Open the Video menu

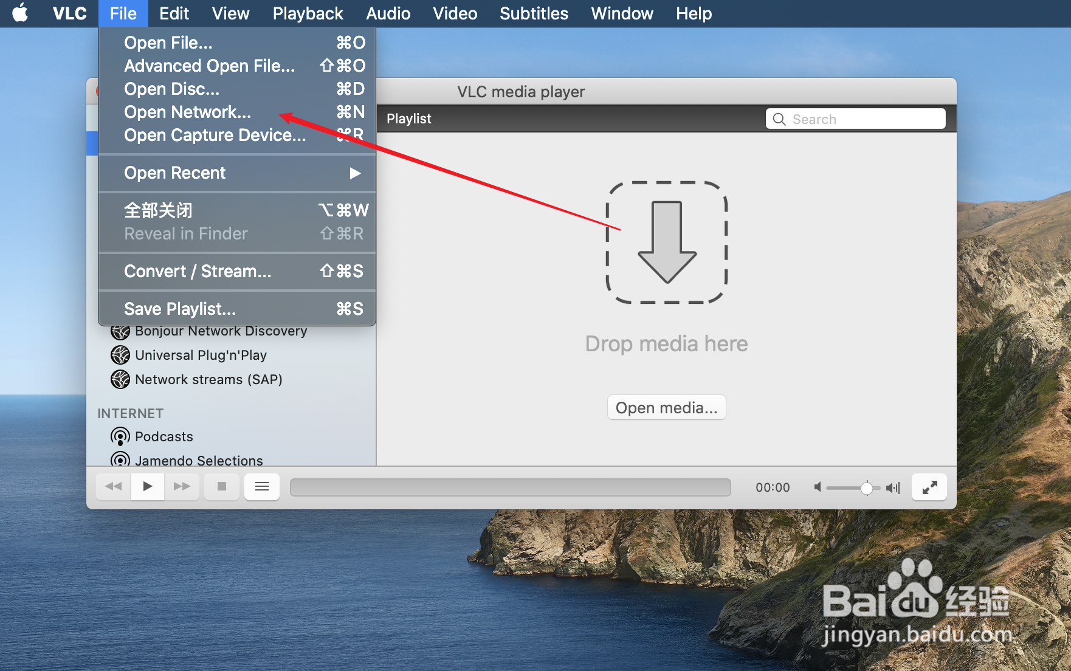455,13
